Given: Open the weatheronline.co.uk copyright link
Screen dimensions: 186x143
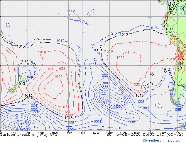Looking at the screenshot, I should (x=161, y=140).
